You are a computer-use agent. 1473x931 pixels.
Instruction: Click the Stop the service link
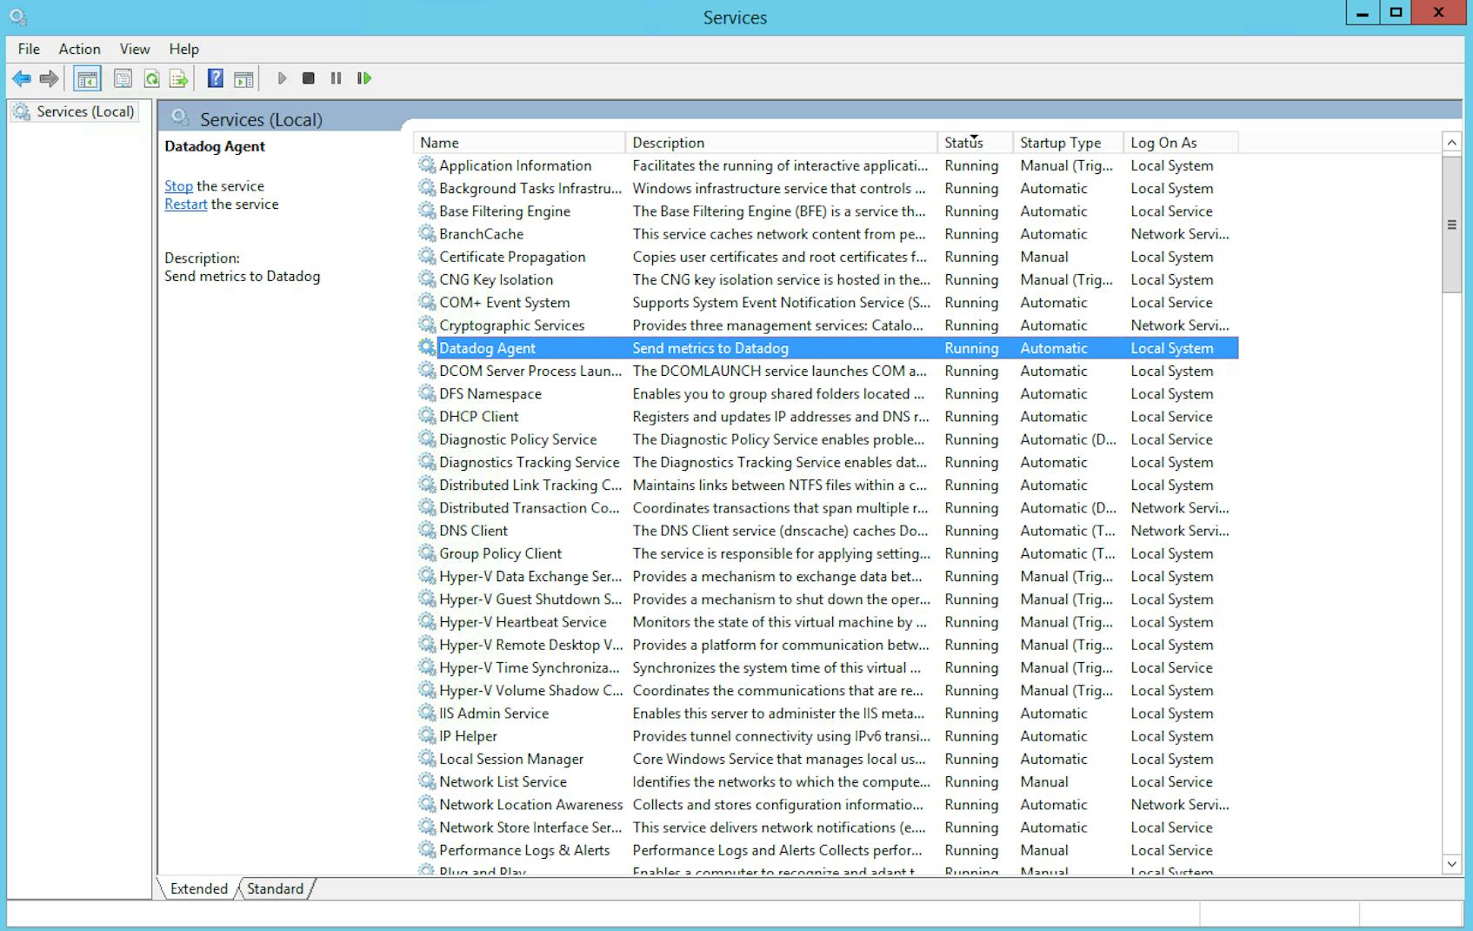point(177,185)
